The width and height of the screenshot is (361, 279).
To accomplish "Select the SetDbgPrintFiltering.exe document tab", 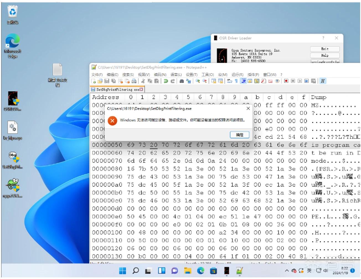I will tap(117, 89).
